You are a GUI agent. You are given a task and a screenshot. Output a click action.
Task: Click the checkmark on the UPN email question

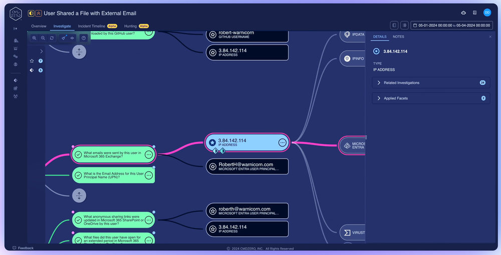tap(78, 175)
